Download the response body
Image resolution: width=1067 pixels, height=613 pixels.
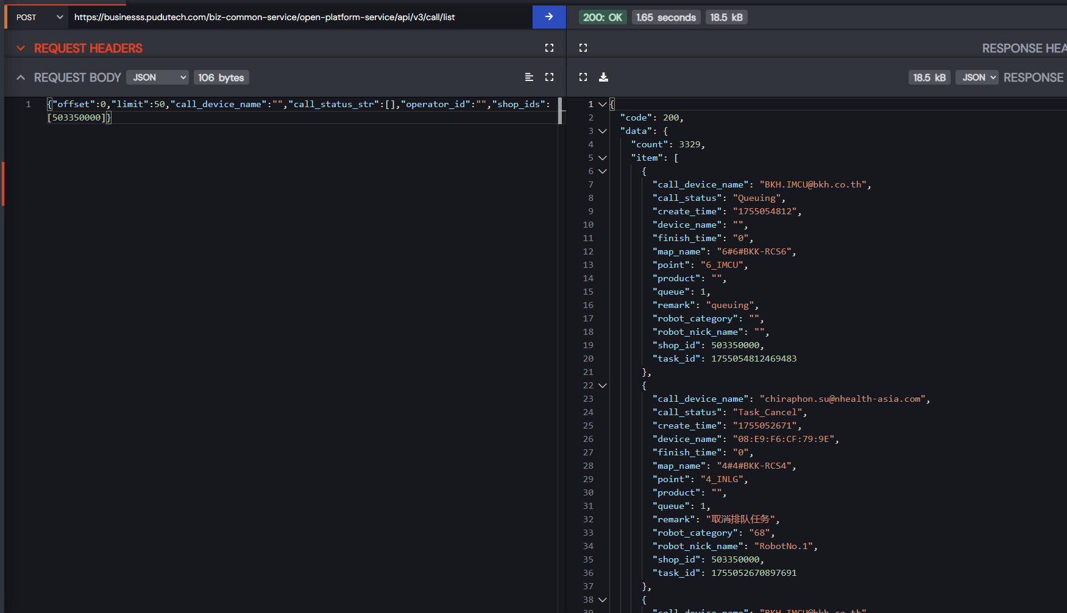tap(603, 77)
